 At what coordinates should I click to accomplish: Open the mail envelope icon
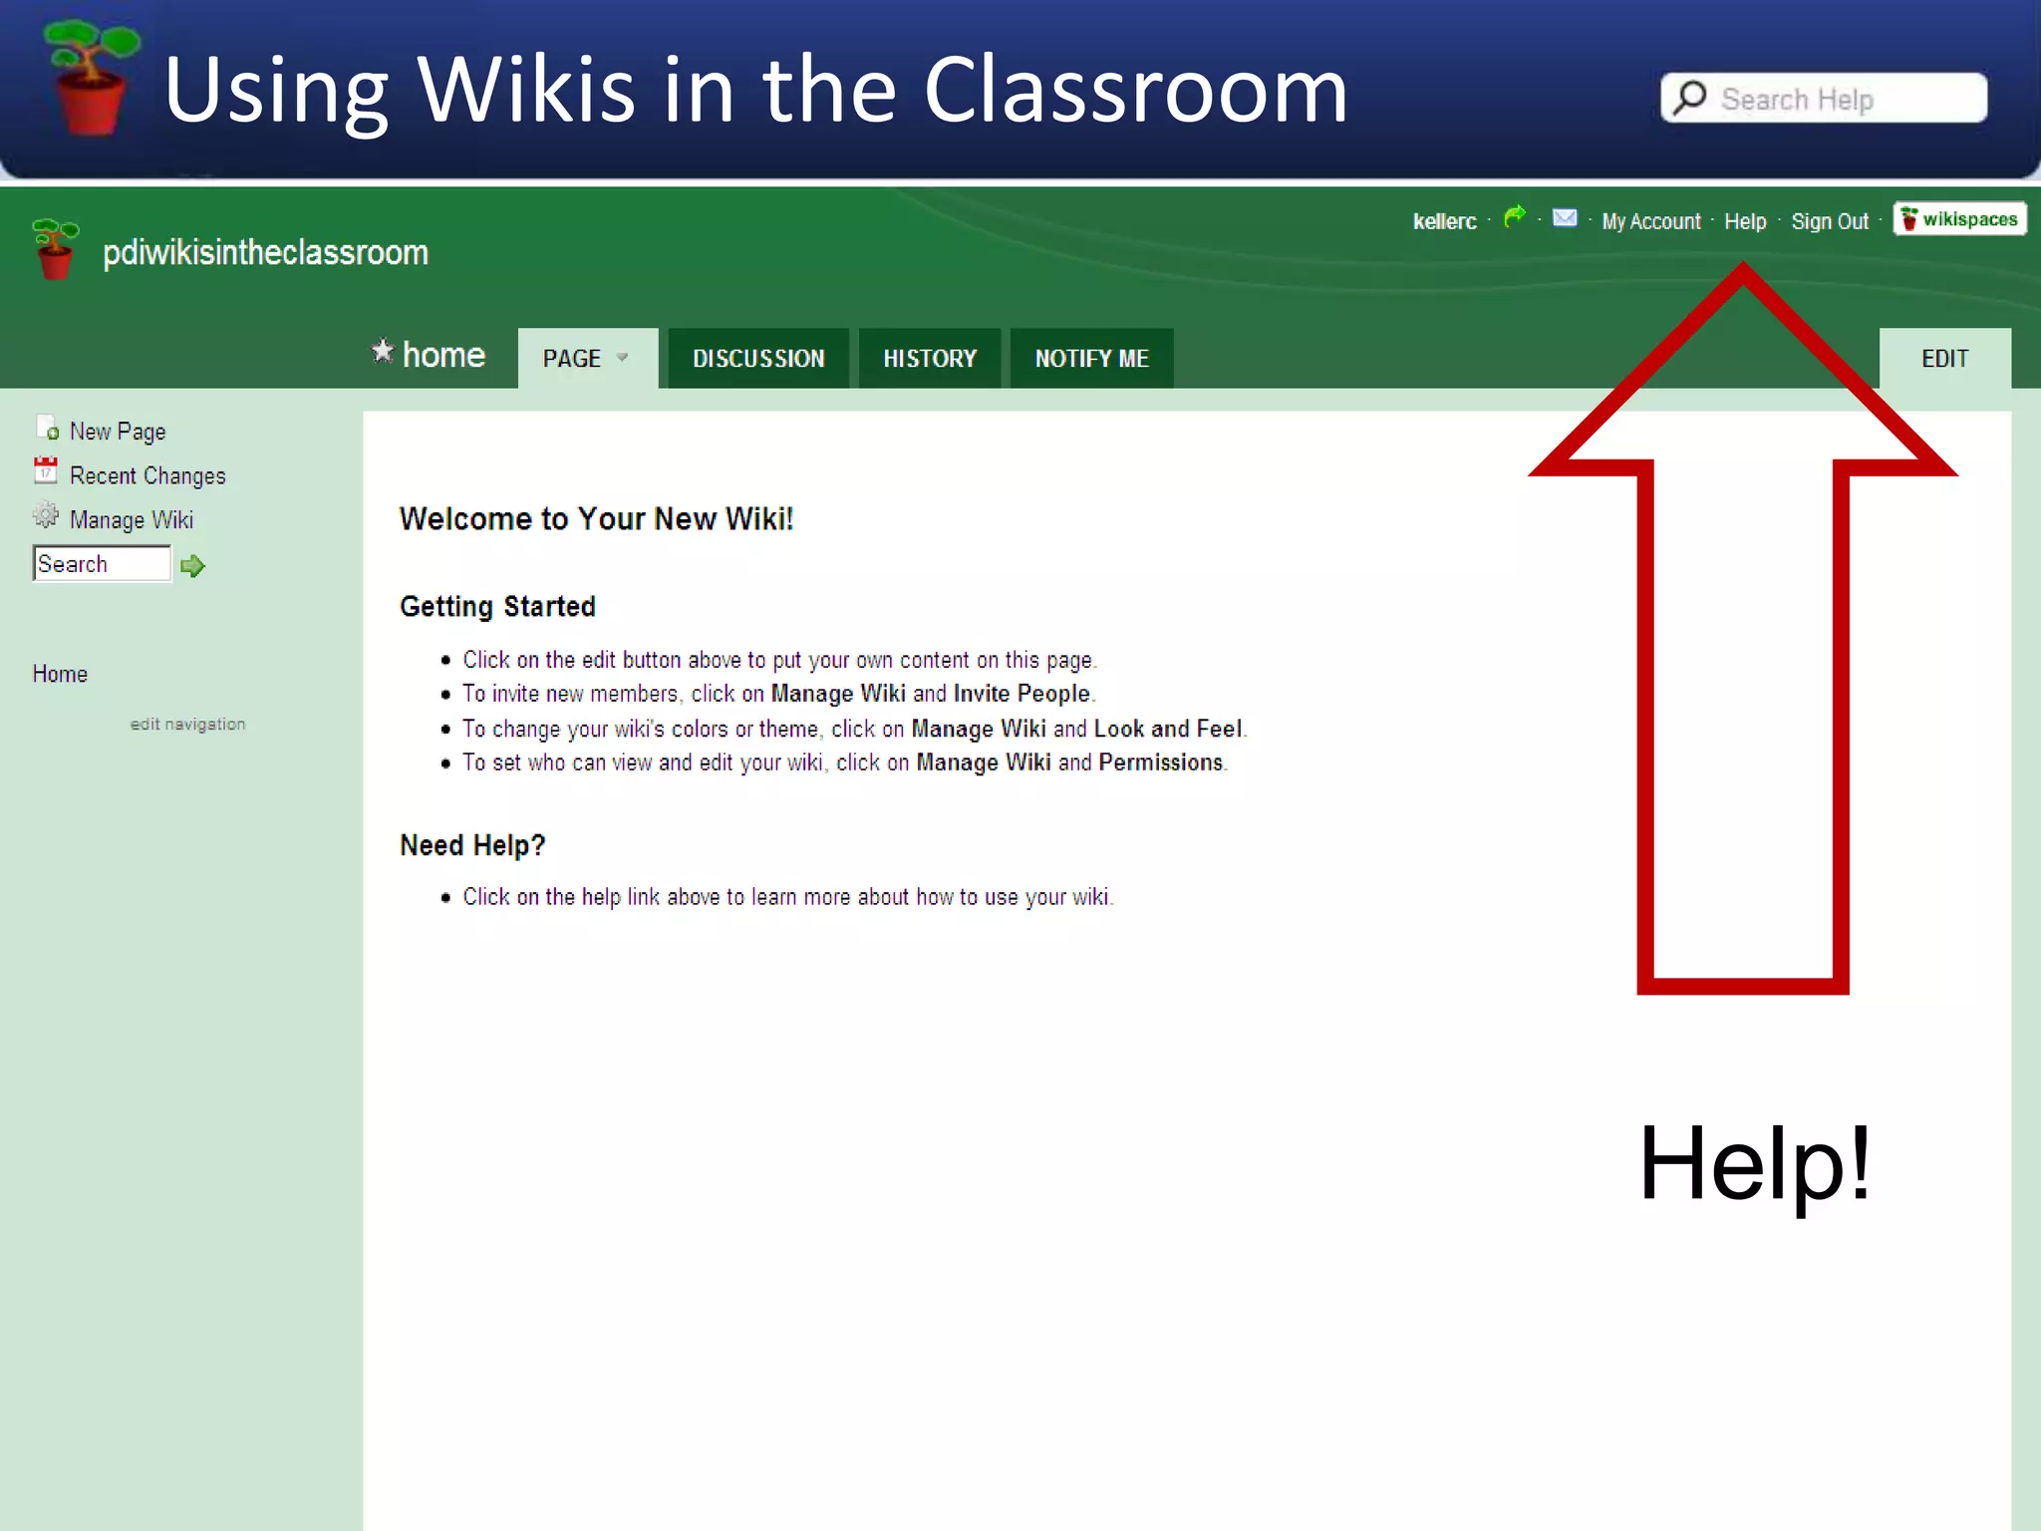click(1565, 217)
